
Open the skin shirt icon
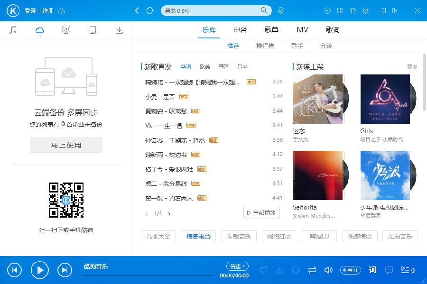[x=353, y=11]
